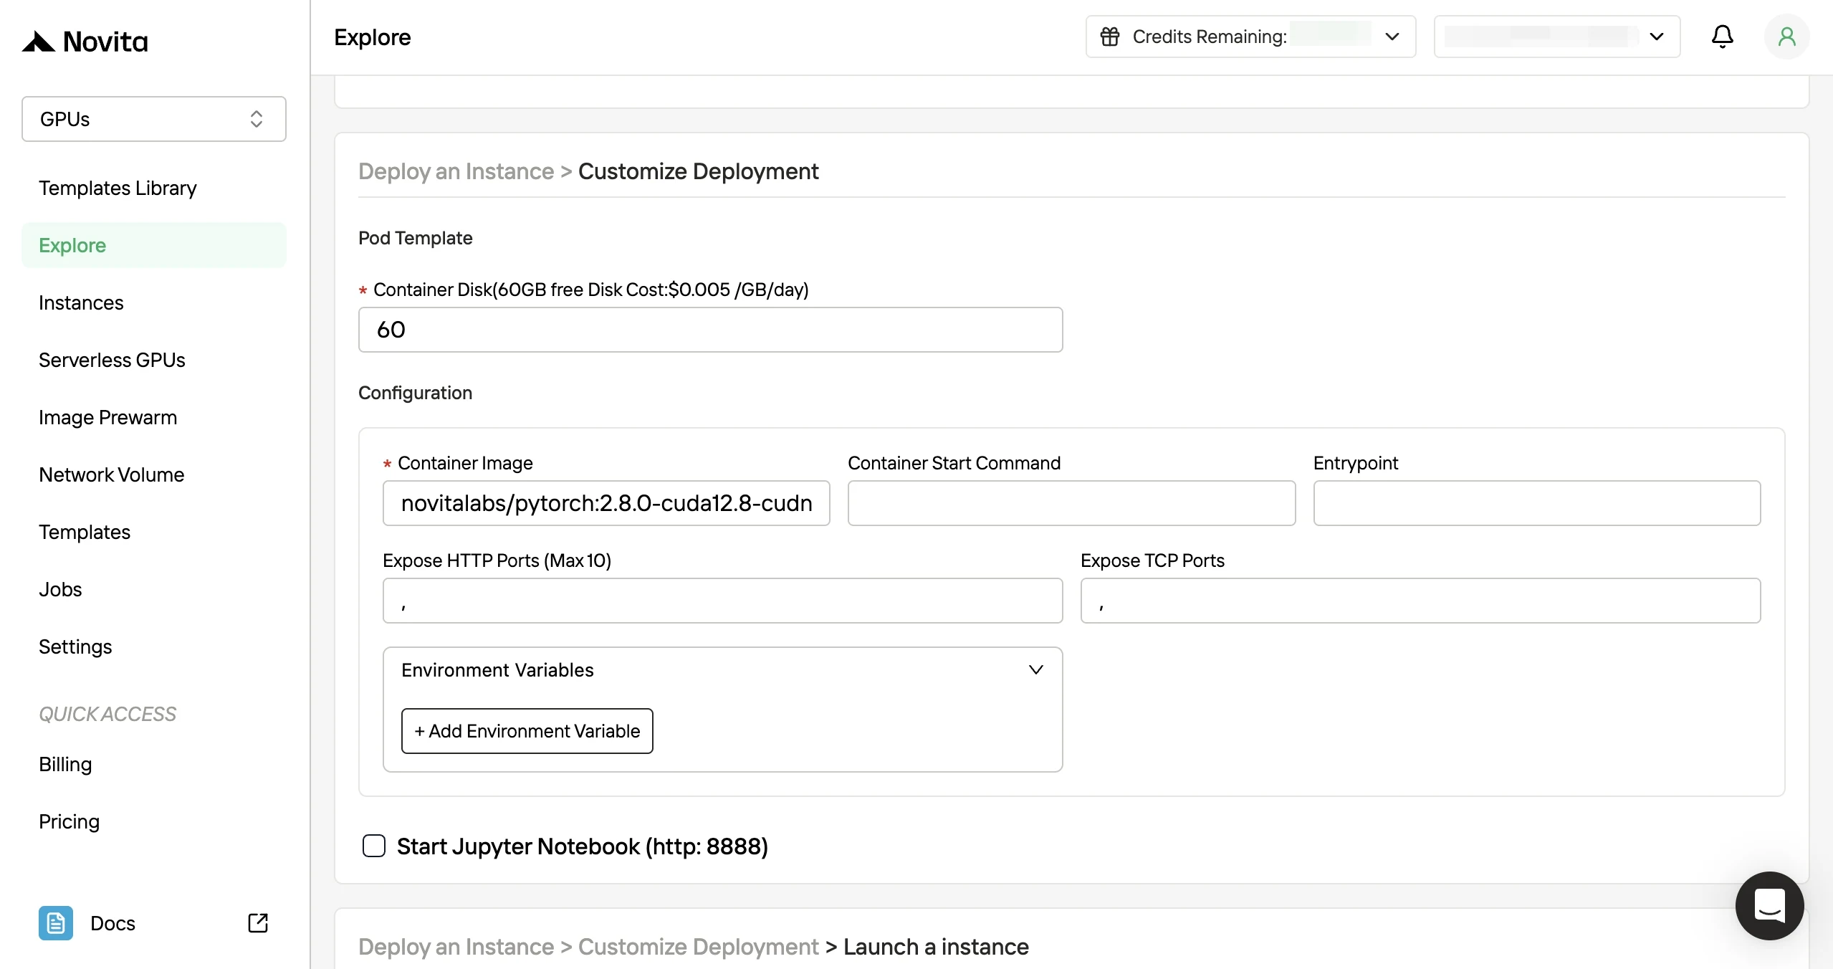
Task: Click the Explore page title
Action: click(373, 37)
